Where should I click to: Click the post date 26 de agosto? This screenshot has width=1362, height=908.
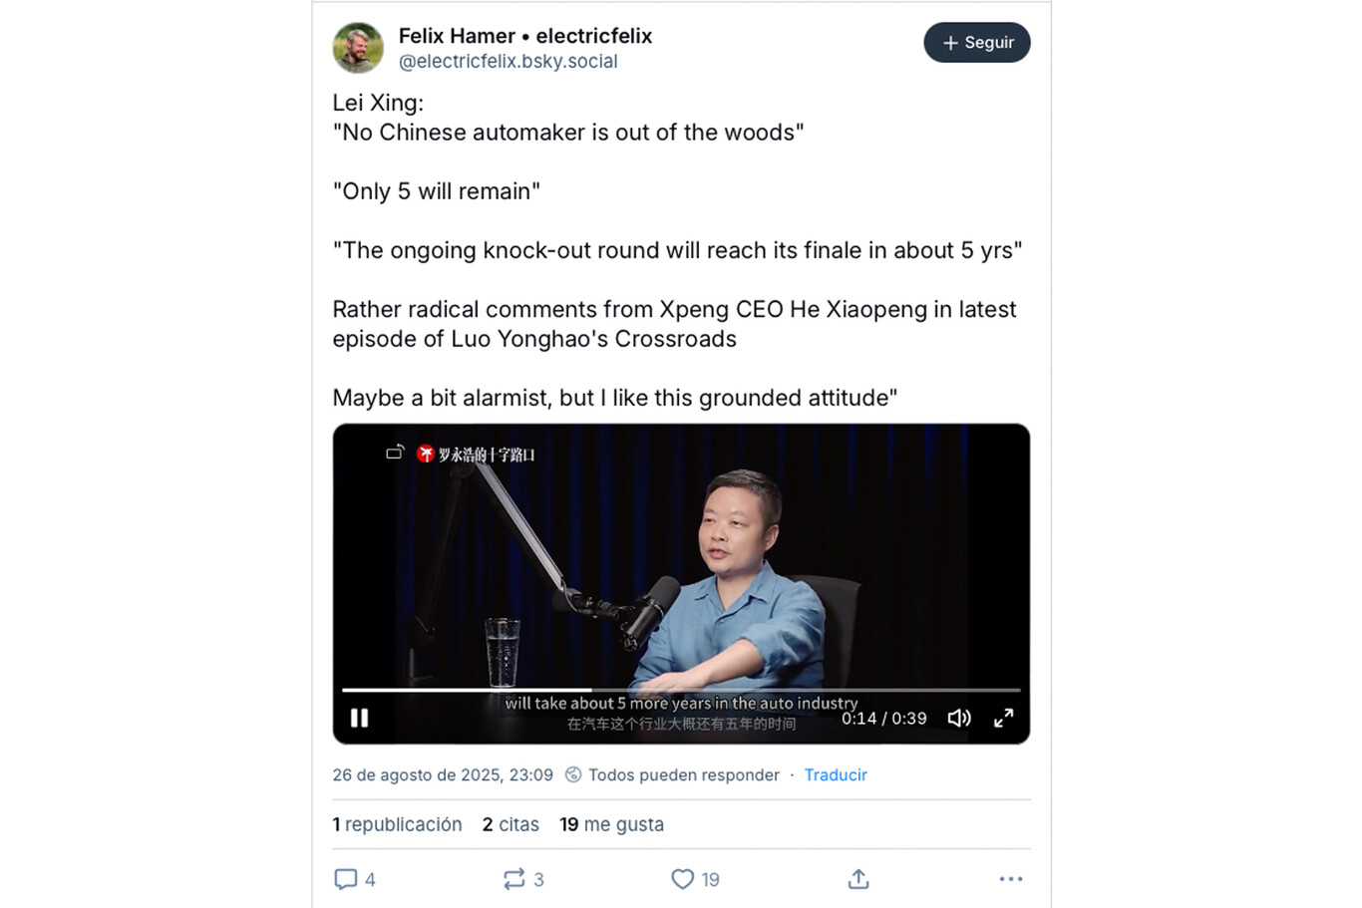(442, 775)
